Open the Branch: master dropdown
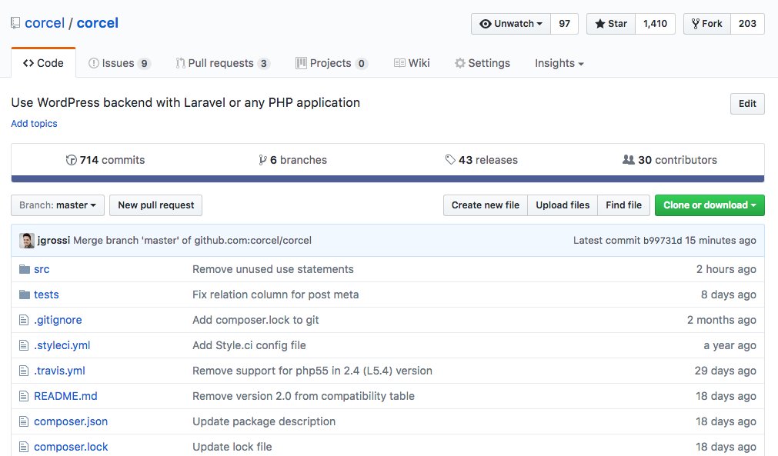This screenshot has width=778, height=456. point(58,205)
